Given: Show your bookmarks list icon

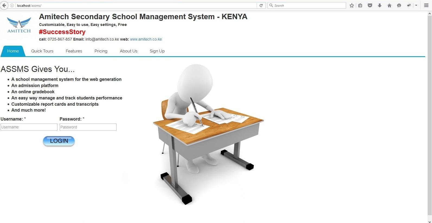Looking at the screenshot, I should pyautogui.click(x=360, y=5).
